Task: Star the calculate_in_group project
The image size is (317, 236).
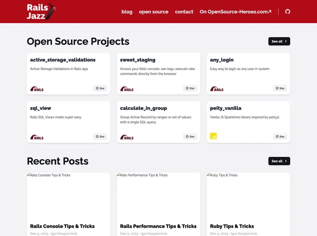Action: click(x=190, y=136)
